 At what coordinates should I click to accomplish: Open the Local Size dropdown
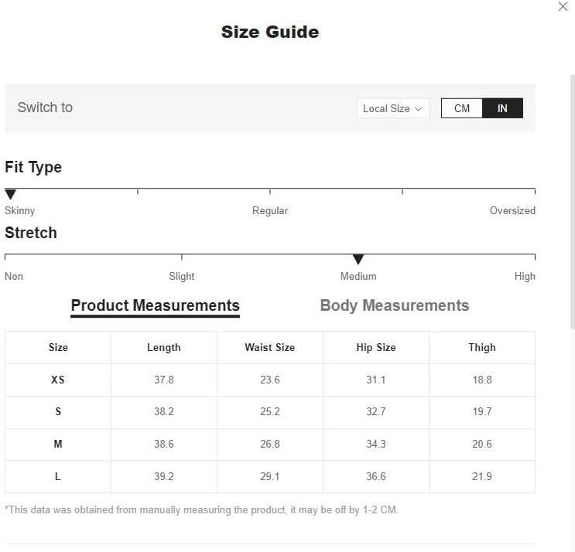tap(392, 108)
